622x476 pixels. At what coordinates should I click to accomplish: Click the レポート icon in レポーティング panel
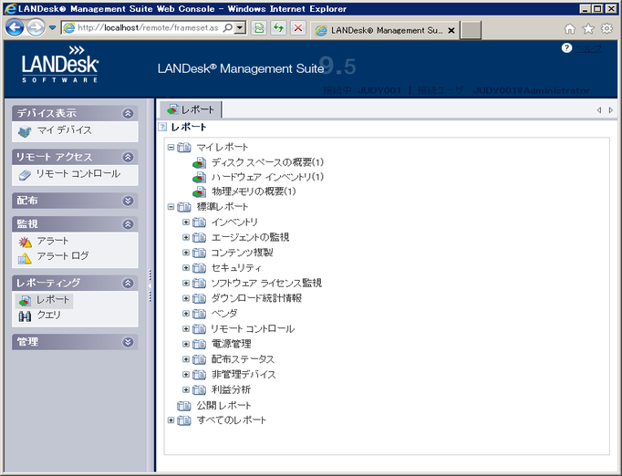point(25,301)
